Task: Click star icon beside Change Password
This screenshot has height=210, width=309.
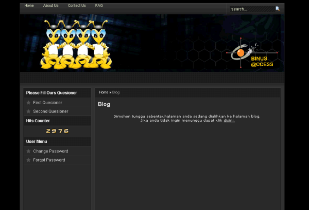Action: click(28, 151)
